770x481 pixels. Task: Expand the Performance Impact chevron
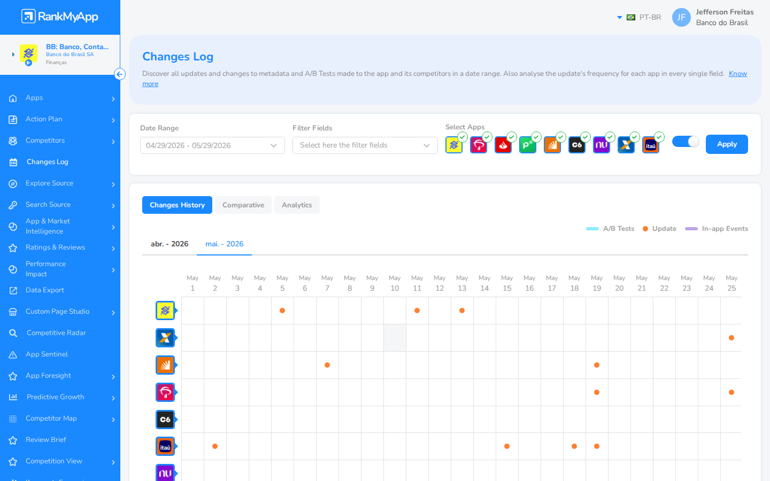click(x=113, y=270)
